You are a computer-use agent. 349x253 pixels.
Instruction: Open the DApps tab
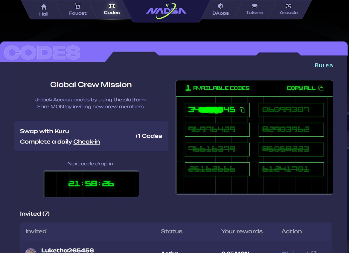220,10
